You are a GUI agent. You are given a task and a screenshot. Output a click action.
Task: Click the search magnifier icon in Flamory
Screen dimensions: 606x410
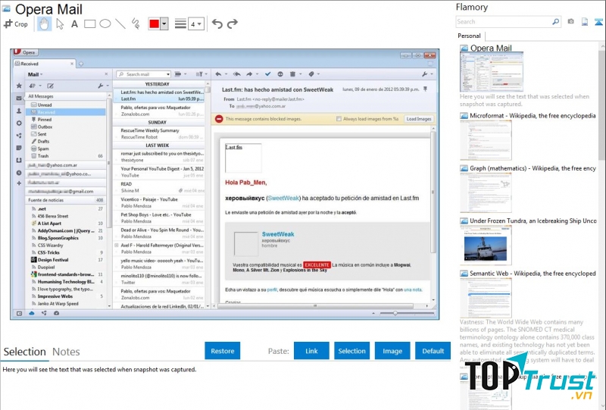556,22
